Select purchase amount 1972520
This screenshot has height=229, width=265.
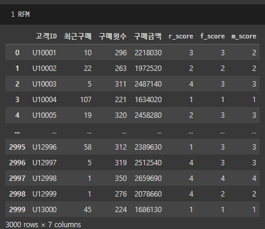tap(148, 69)
